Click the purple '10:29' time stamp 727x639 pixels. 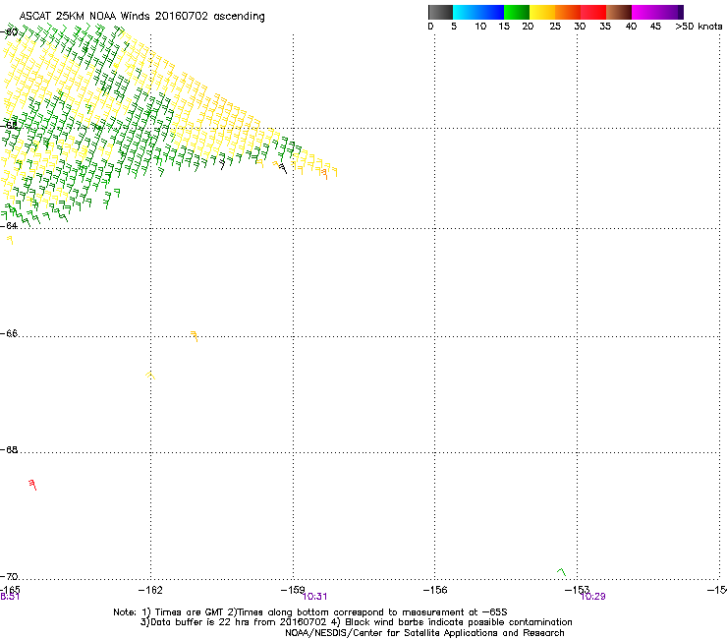593,597
